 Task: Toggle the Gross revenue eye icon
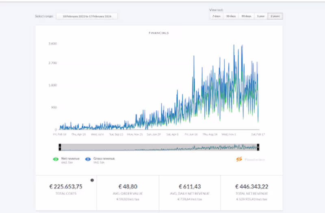pyautogui.click(x=88, y=159)
